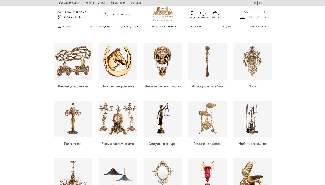This screenshot has height=185, width=325.
Task: Open the shopping bag cart icon
Action: [215, 14]
